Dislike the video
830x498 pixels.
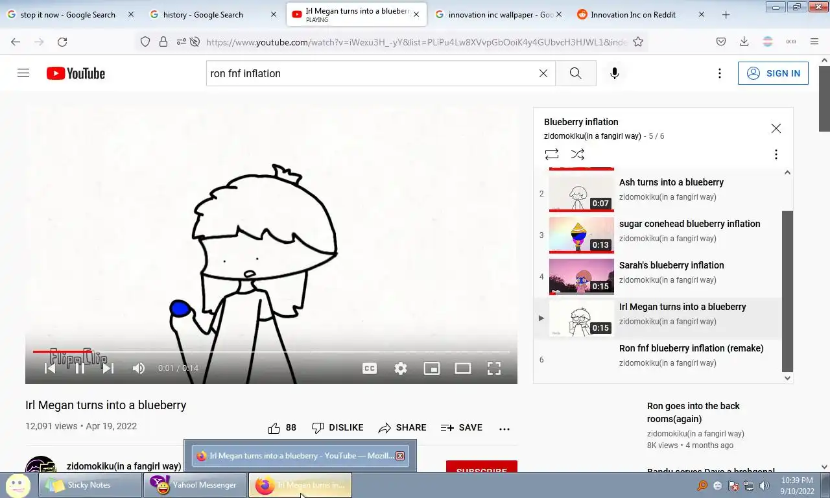point(338,428)
